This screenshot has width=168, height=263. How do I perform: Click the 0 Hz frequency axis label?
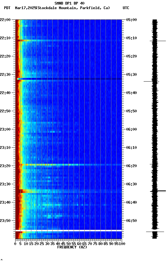(x=15, y=244)
